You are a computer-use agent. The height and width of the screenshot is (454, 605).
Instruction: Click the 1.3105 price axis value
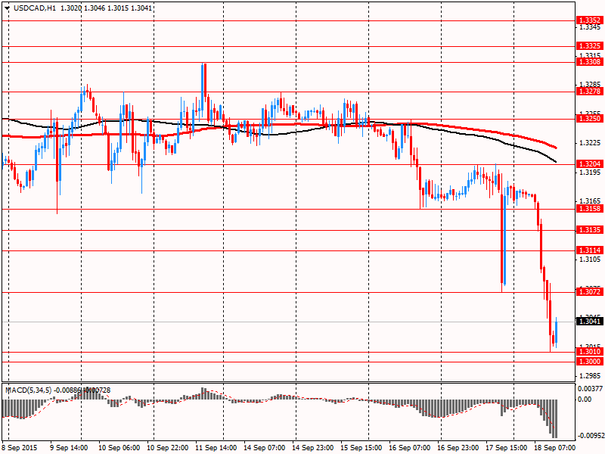pyautogui.click(x=590, y=259)
